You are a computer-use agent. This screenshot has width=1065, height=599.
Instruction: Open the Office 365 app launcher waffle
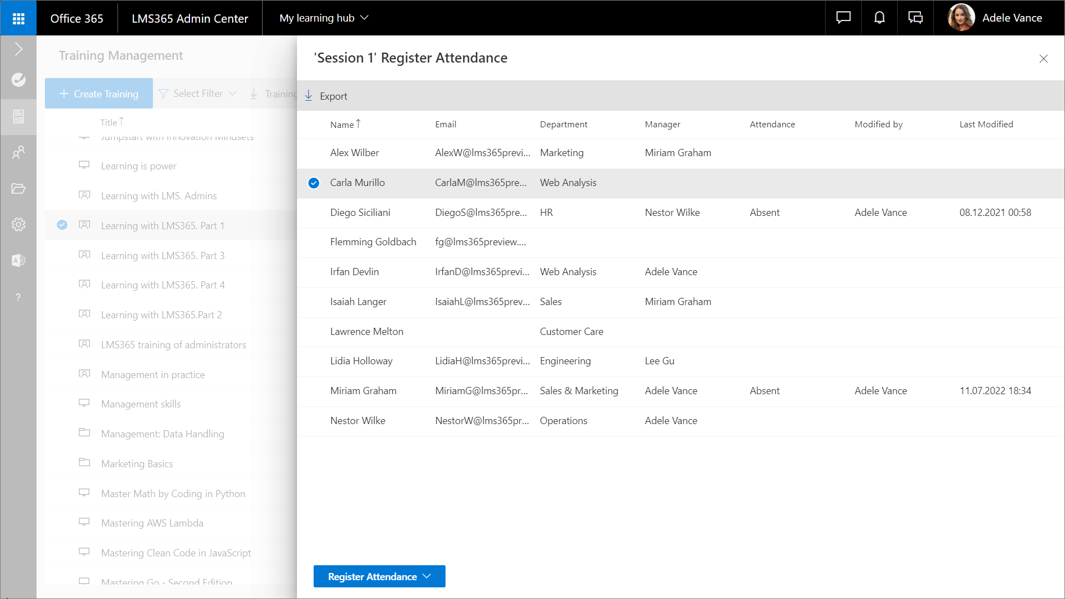[18, 18]
